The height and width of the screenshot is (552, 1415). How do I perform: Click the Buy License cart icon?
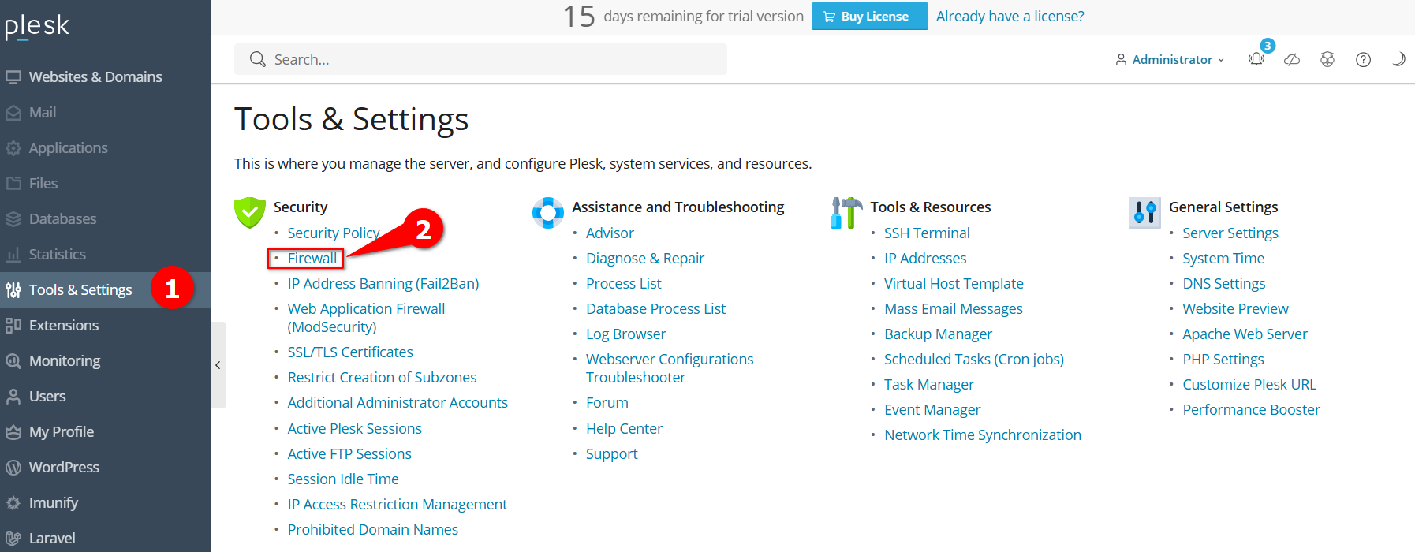pos(829,17)
